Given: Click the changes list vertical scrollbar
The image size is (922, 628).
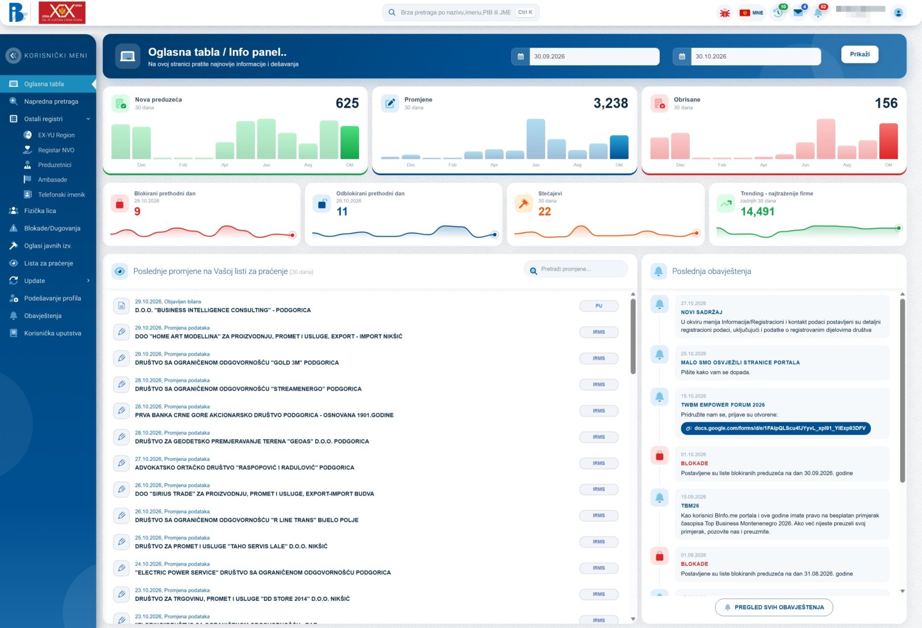Looking at the screenshot, I should click(633, 335).
